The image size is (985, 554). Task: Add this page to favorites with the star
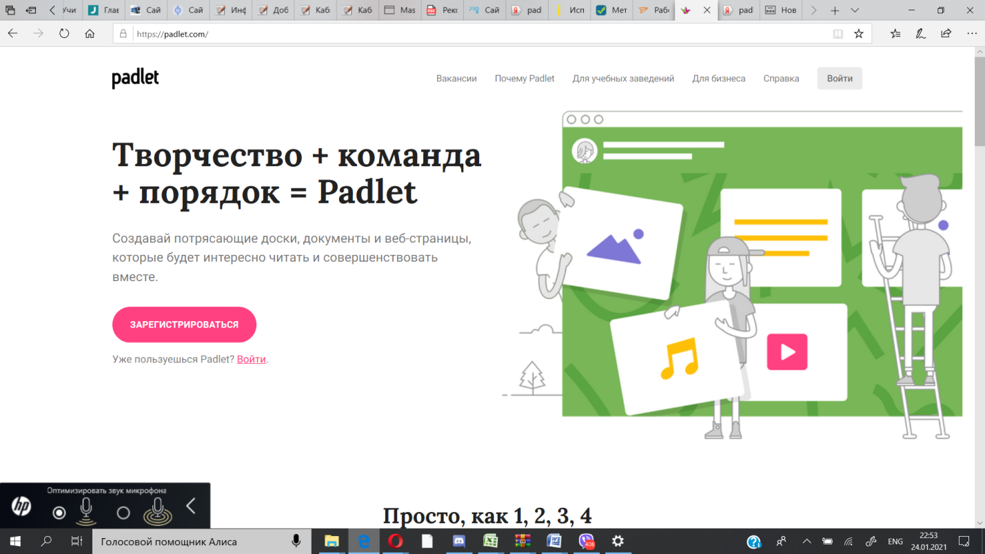coord(859,34)
